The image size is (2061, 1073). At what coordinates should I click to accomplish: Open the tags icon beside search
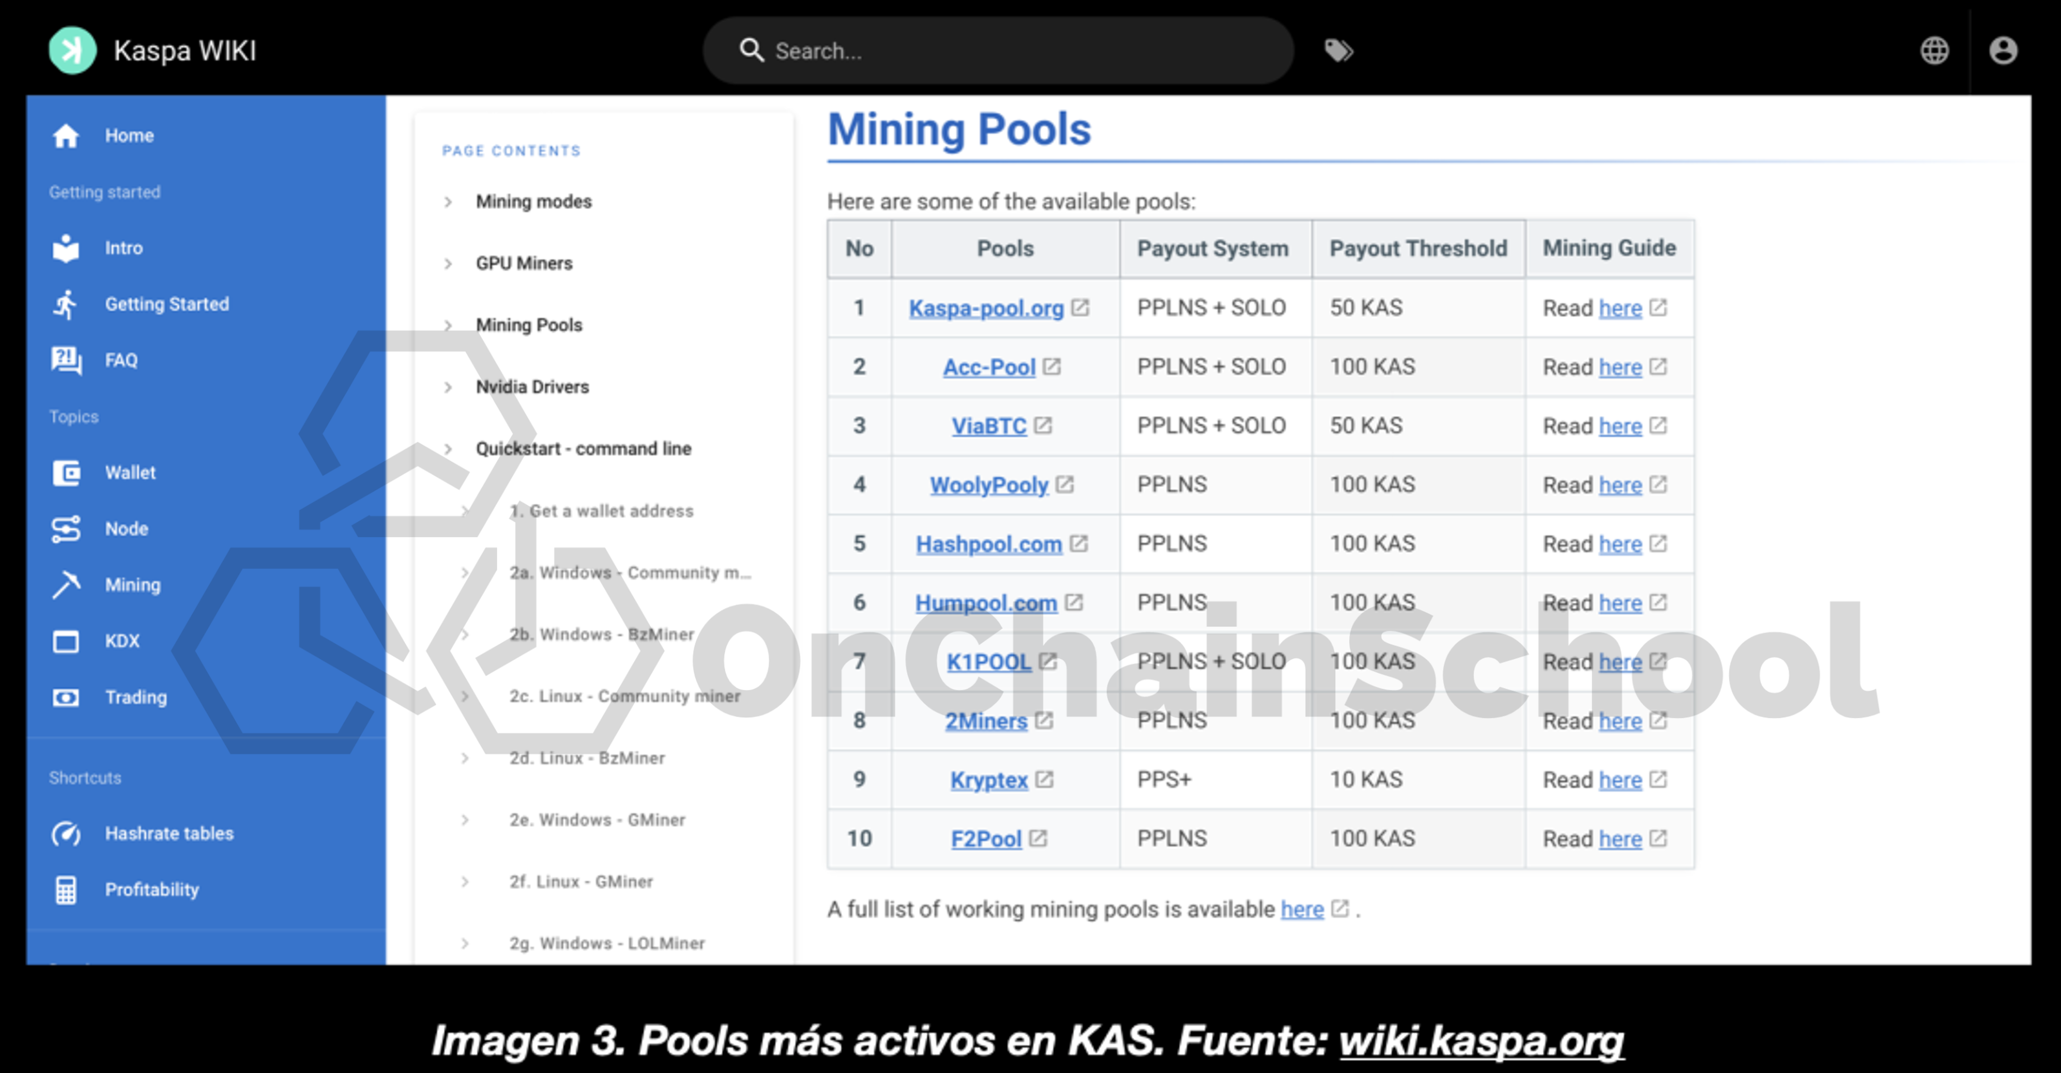tap(1339, 51)
